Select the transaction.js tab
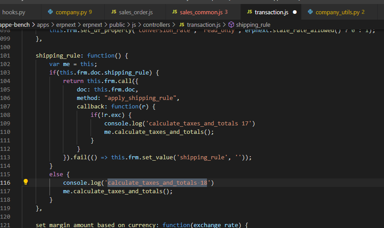 [271, 12]
